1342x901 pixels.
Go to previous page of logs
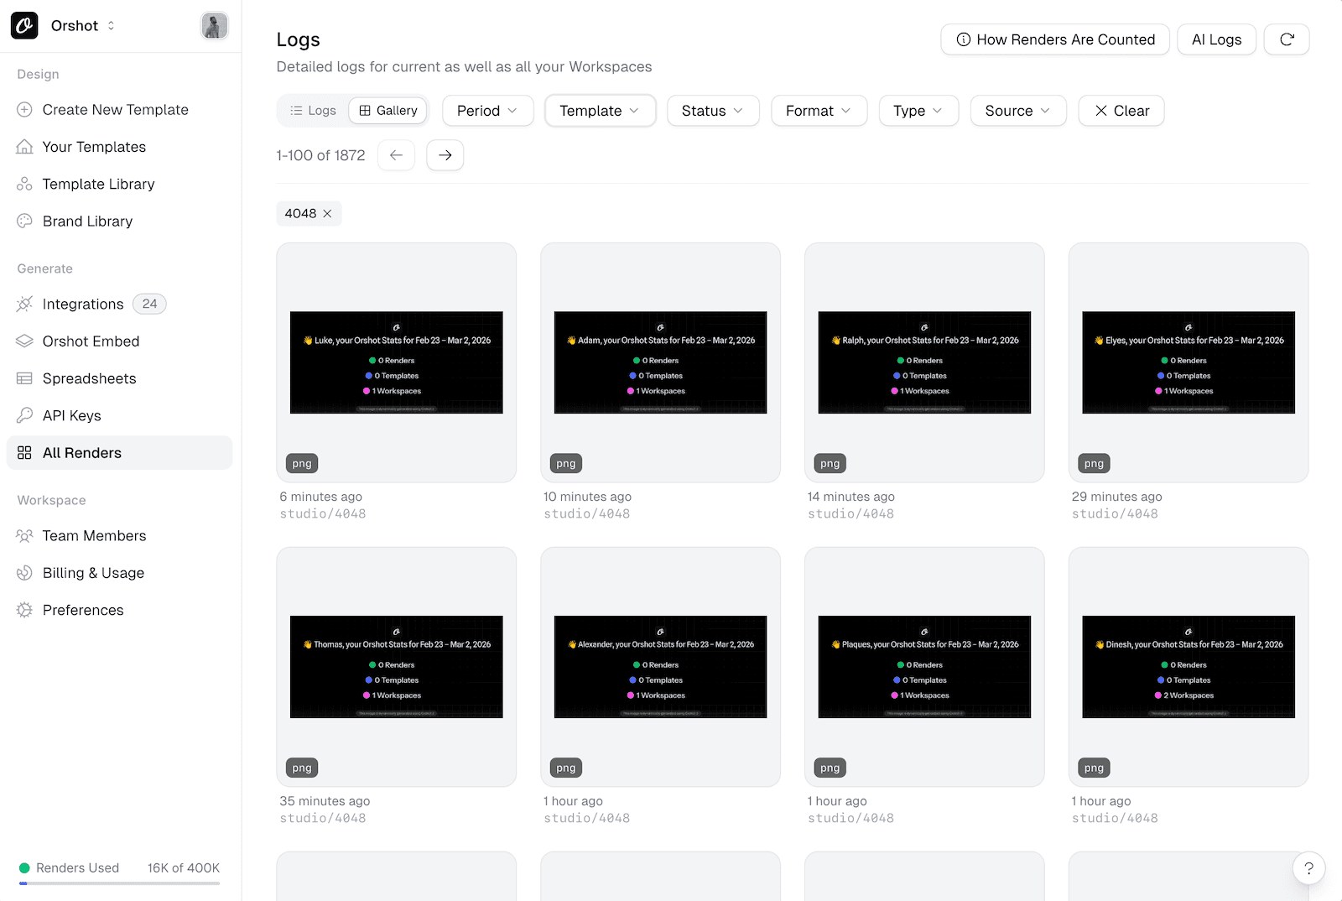pyautogui.click(x=396, y=155)
